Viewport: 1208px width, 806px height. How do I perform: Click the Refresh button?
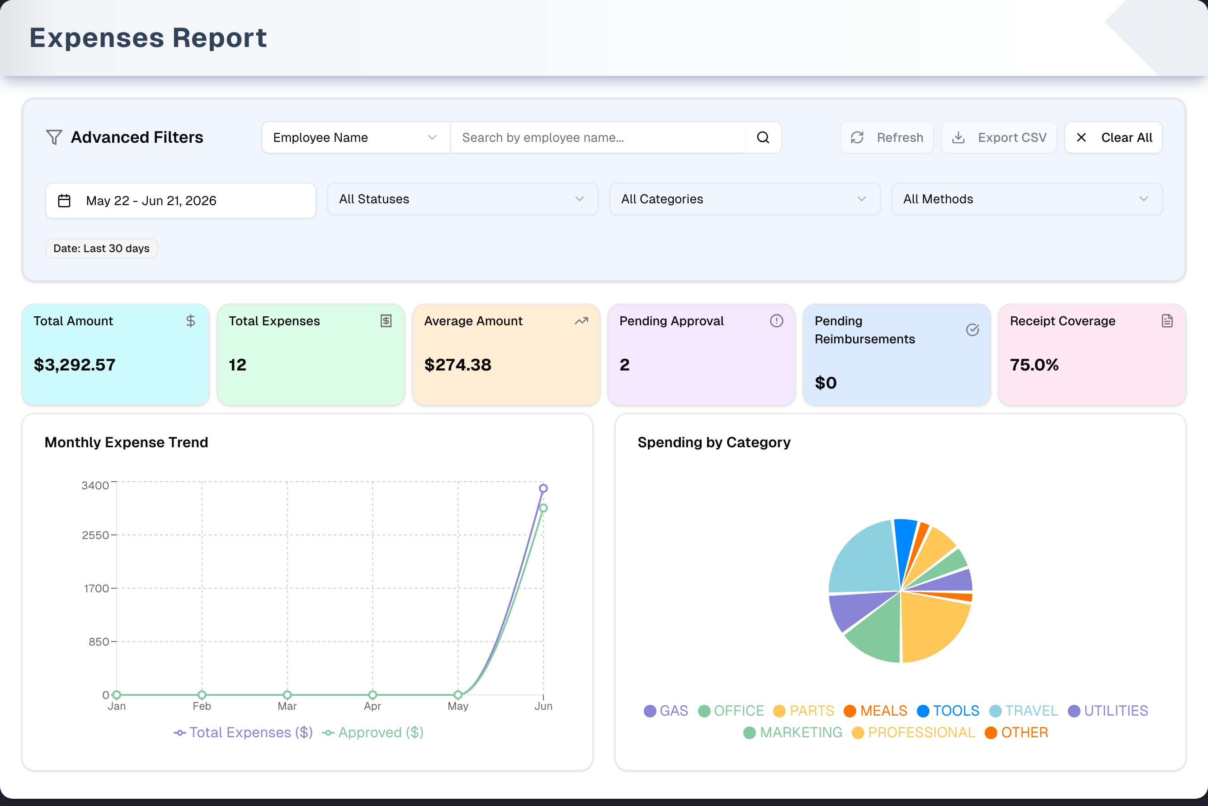tap(887, 137)
